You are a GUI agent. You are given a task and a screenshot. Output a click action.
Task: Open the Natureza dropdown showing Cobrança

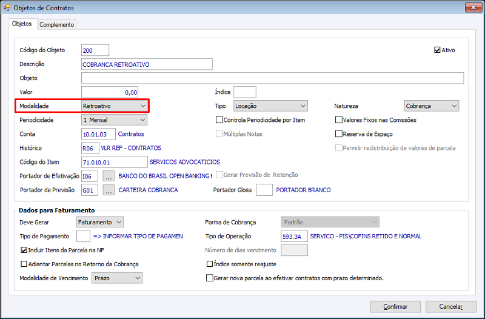click(x=432, y=106)
